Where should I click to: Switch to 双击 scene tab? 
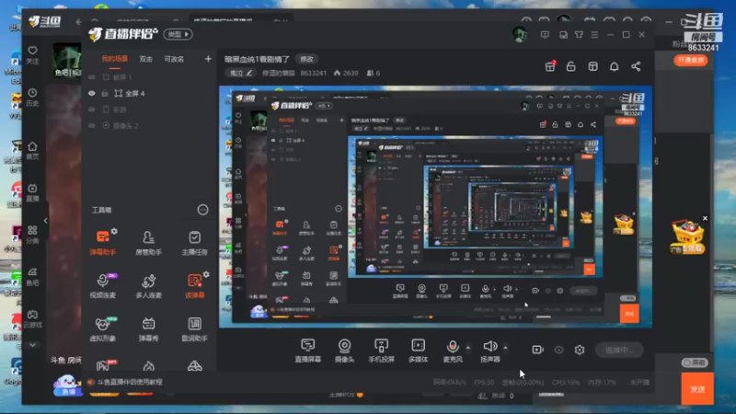[x=146, y=59]
